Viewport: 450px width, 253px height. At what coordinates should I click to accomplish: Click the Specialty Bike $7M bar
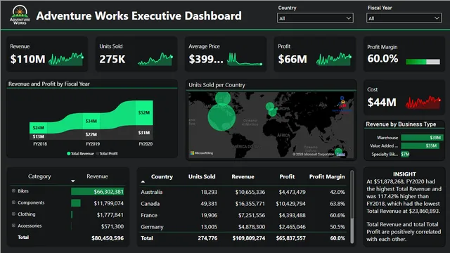(x=405, y=154)
